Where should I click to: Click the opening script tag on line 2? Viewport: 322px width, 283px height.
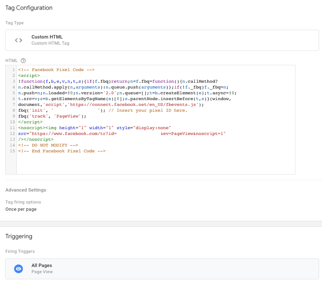coord(29,75)
